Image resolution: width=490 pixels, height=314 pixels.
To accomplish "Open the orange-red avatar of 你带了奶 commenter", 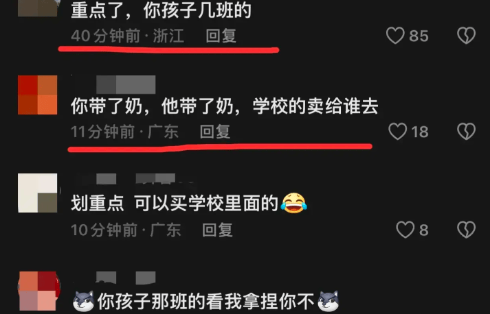I will (x=38, y=95).
